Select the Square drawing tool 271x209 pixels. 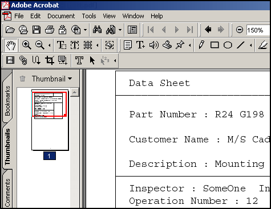click(x=215, y=45)
